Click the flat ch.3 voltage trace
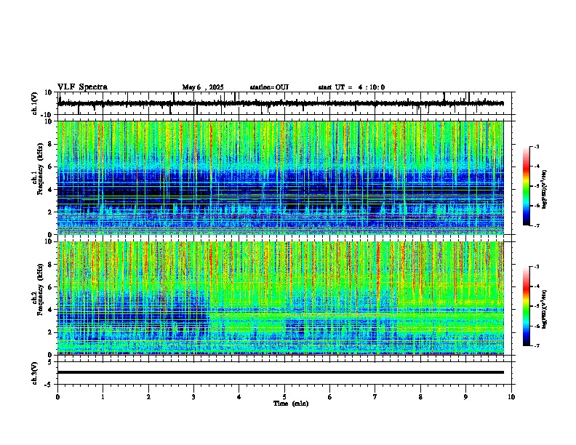 click(x=280, y=372)
